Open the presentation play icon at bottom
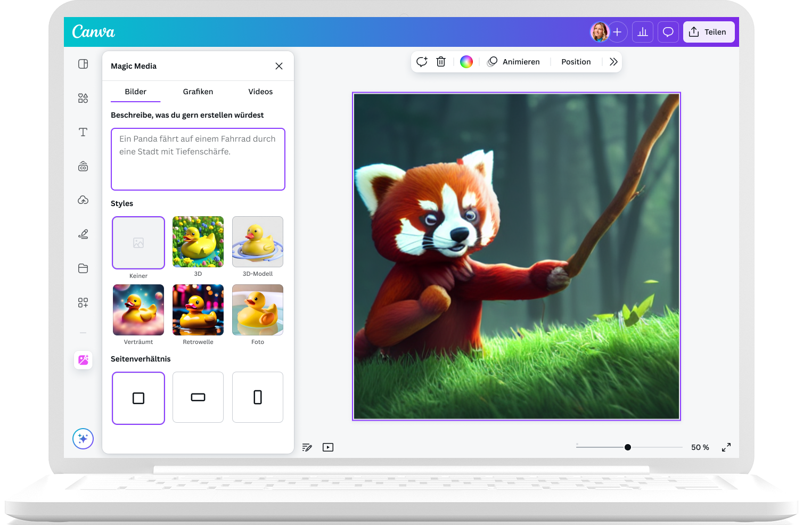The image size is (803, 525). point(328,447)
